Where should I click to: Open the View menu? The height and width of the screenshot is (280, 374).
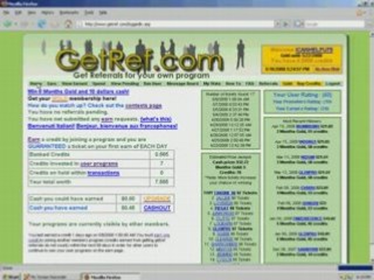[32, 12]
